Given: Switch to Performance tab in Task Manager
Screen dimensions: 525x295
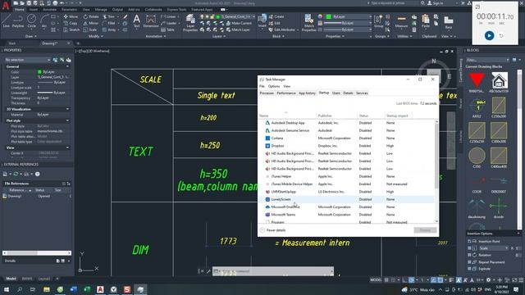Looking at the screenshot, I should pos(286,93).
